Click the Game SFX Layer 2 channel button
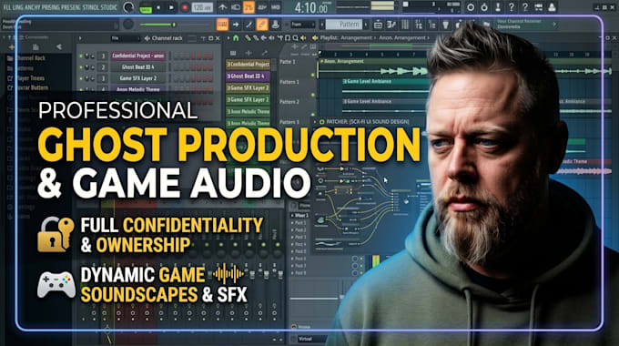The width and height of the screenshot is (619, 346). point(137,78)
